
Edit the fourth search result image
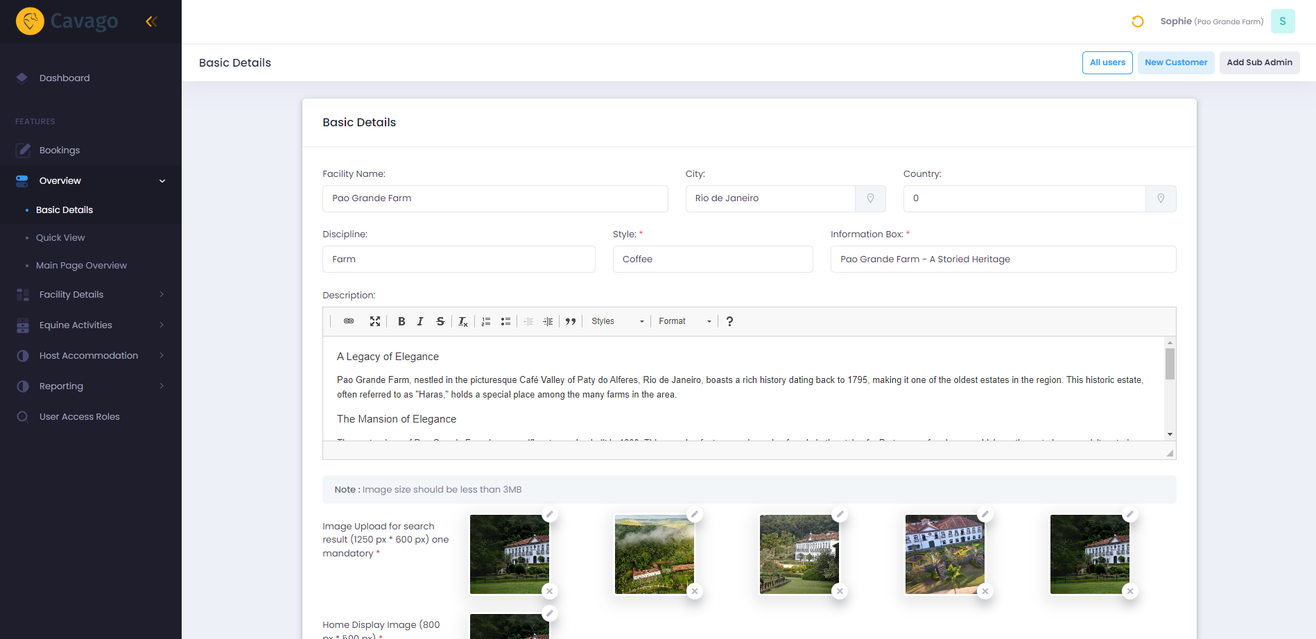pyautogui.click(x=985, y=514)
